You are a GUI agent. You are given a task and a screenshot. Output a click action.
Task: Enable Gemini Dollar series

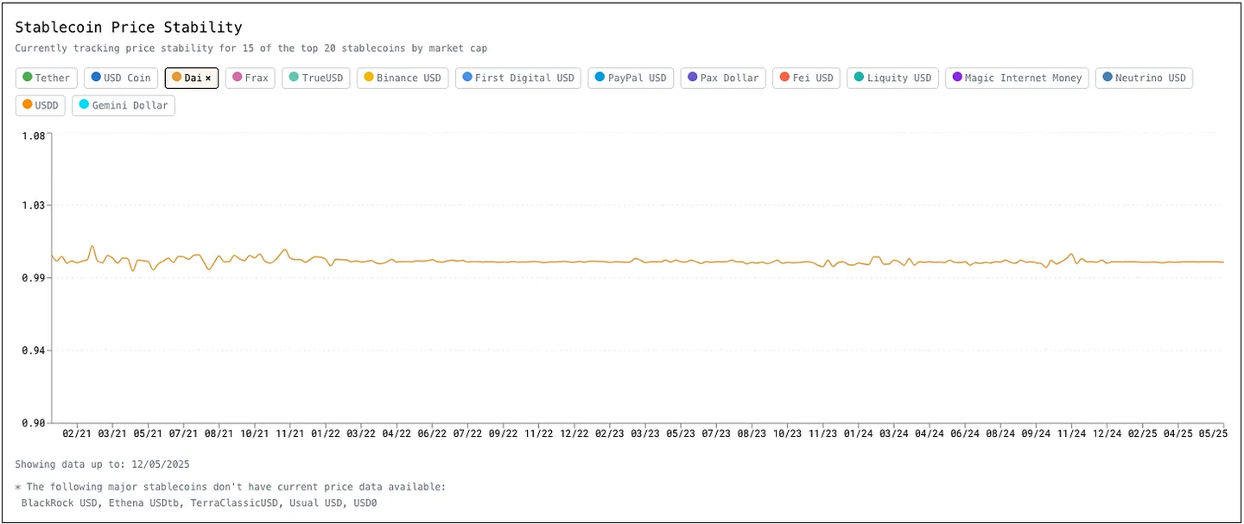point(123,105)
